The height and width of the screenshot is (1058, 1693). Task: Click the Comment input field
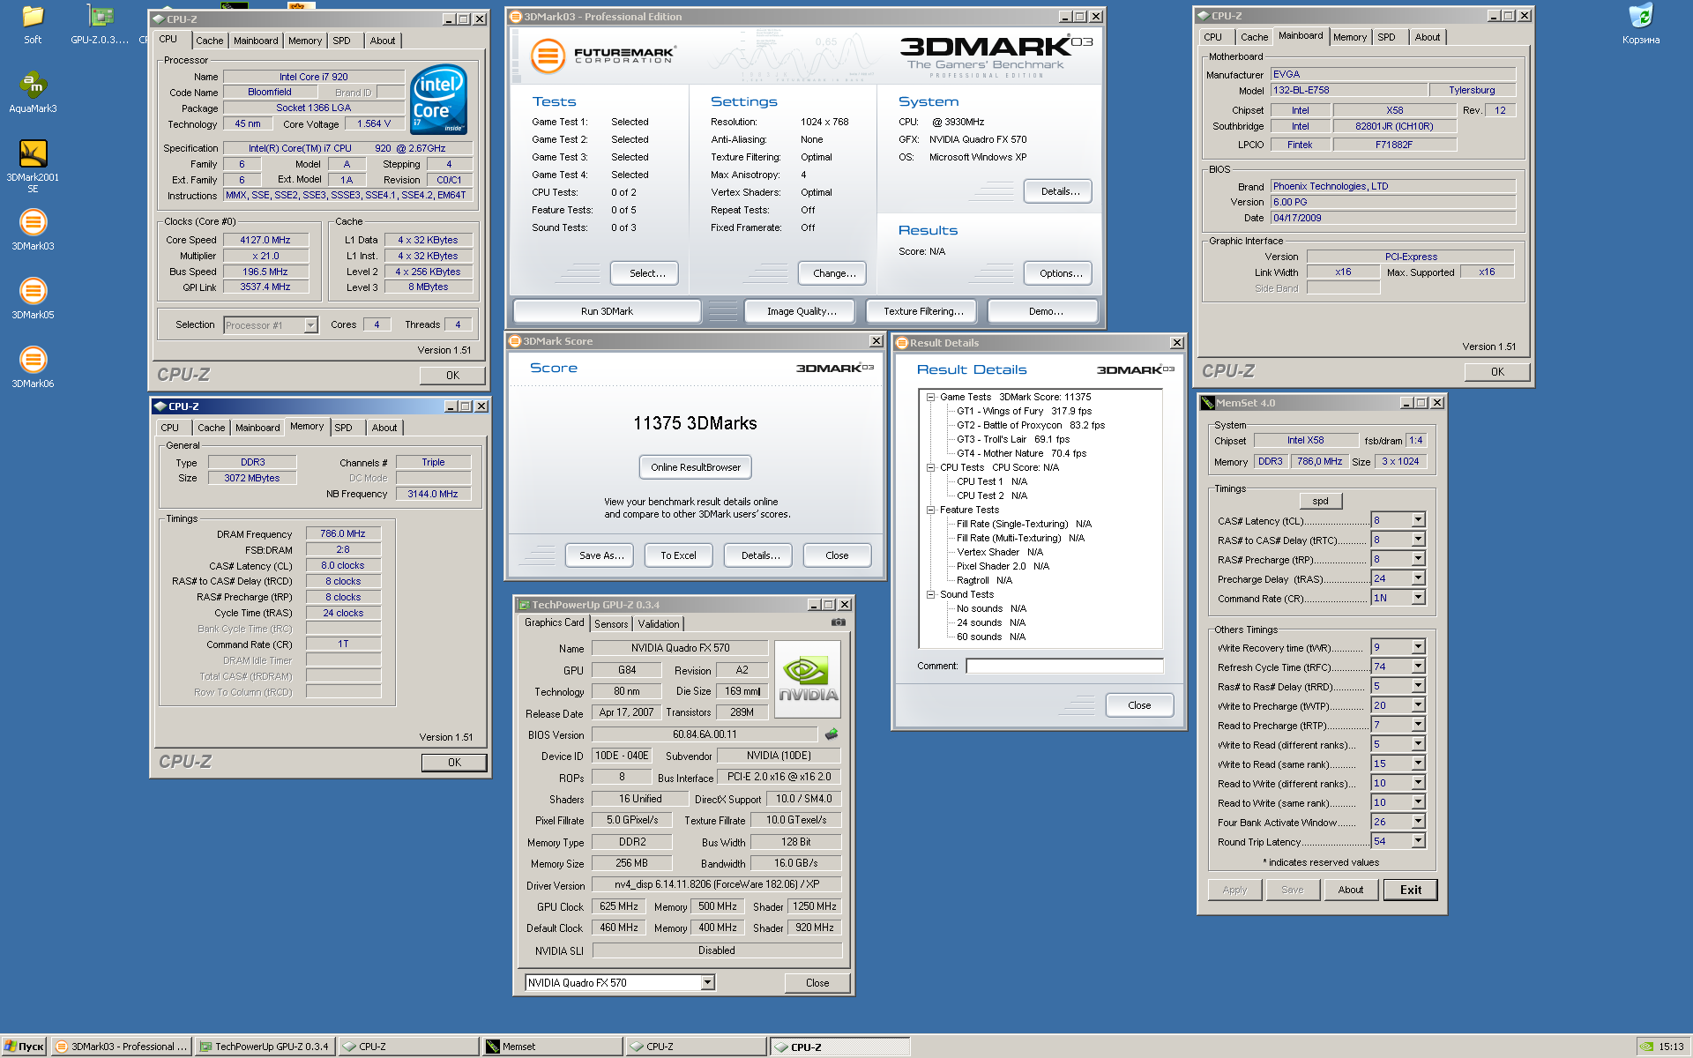point(1064,667)
